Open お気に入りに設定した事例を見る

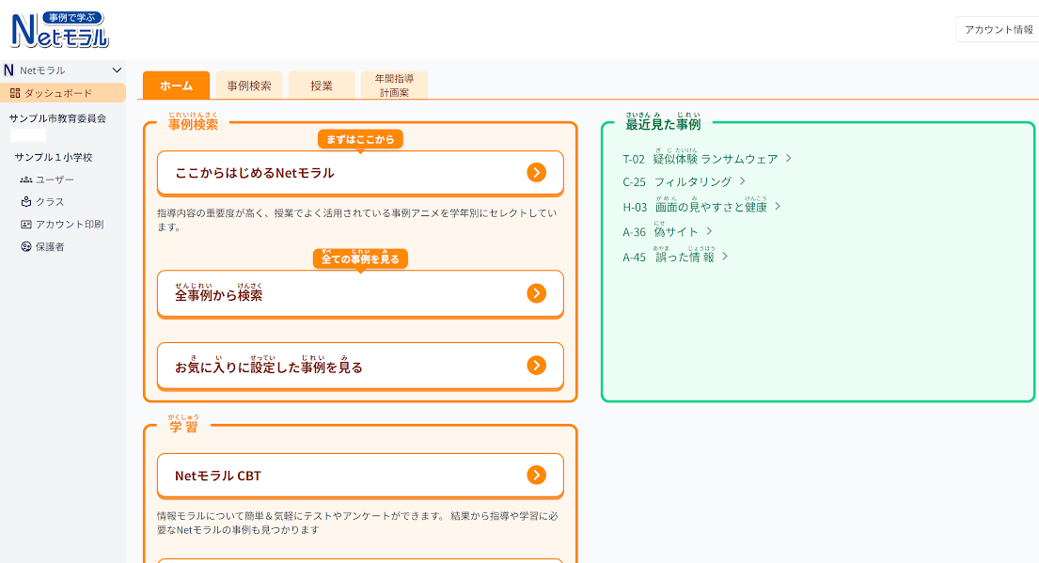tap(360, 366)
